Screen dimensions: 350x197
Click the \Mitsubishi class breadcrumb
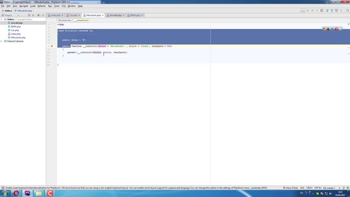tap(65, 20)
